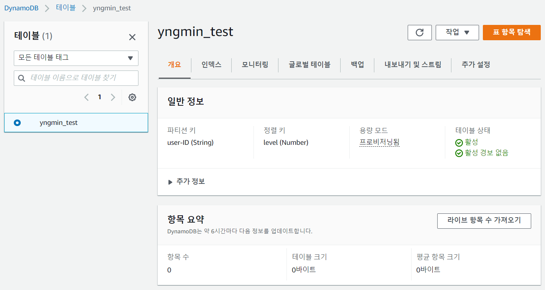Switch to the 개요 tab
Viewport: 545px width, 290px height.
pos(174,65)
